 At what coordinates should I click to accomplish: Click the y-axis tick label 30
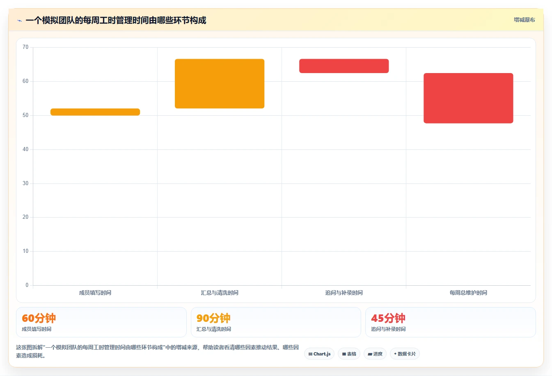(25, 183)
